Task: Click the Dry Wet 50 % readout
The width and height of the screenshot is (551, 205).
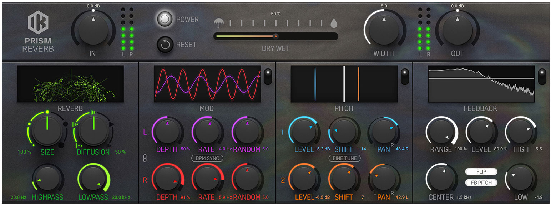Action: pos(275,14)
